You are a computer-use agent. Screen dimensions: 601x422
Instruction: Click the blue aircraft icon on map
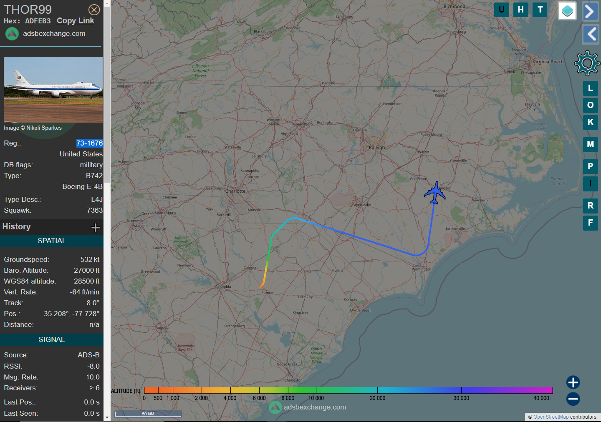click(435, 193)
